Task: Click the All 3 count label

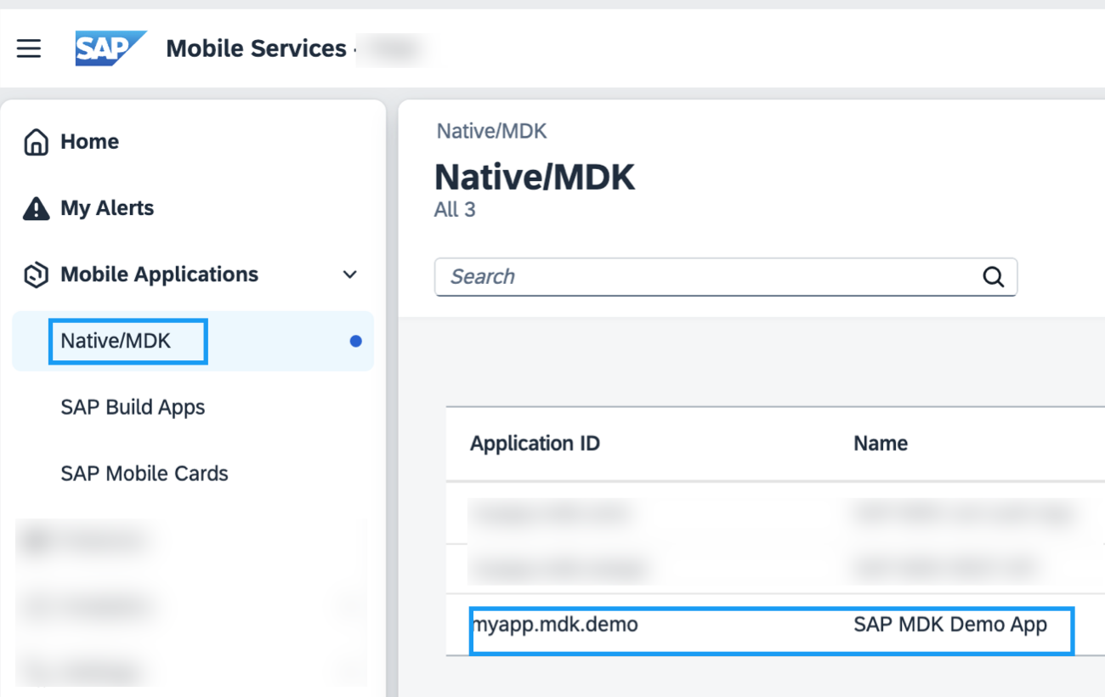Action: click(x=455, y=210)
